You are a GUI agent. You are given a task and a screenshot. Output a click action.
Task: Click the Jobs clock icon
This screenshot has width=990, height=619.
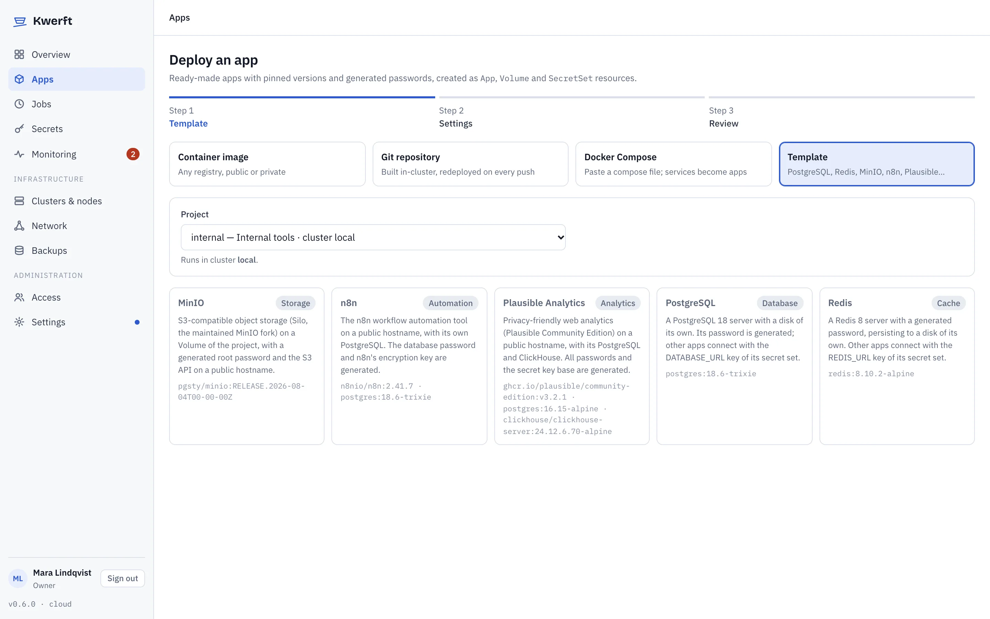(x=19, y=104)
